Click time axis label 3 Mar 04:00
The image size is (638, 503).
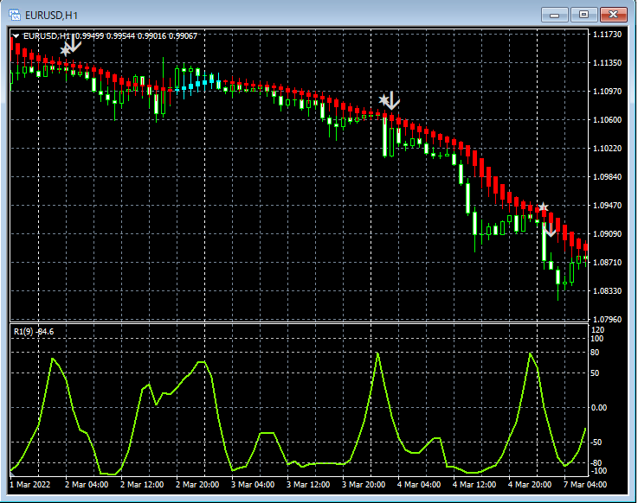[253, 485]
